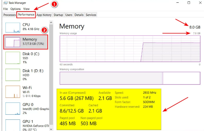The image size is (204, 131).
Task: Select the GPU 1 mini graph
Action: (13, 125)
